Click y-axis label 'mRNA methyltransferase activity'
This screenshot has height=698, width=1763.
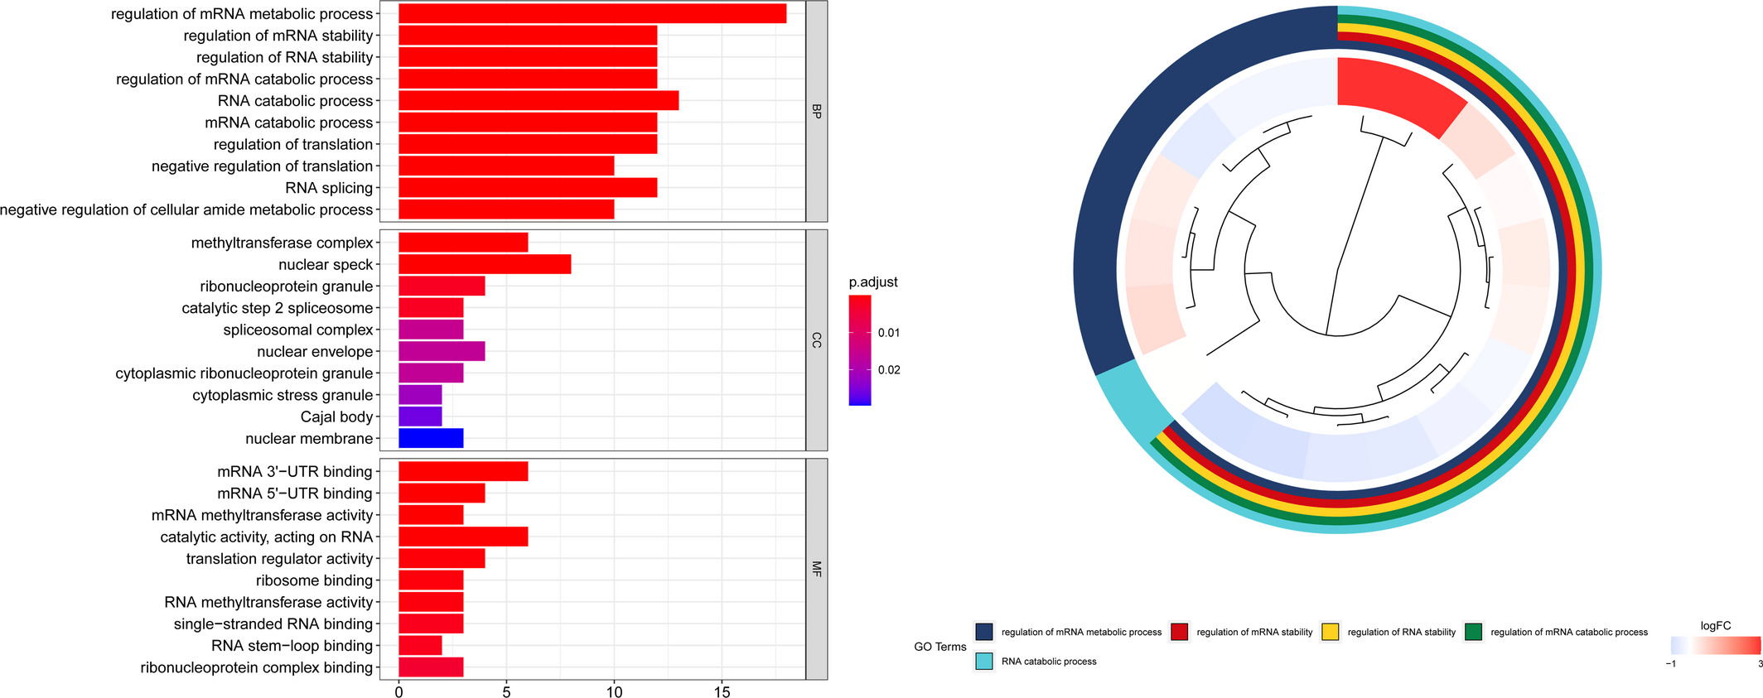tap(263, 515)
